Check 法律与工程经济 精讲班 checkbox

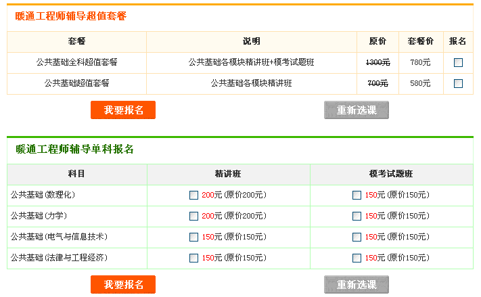(194, 258)
